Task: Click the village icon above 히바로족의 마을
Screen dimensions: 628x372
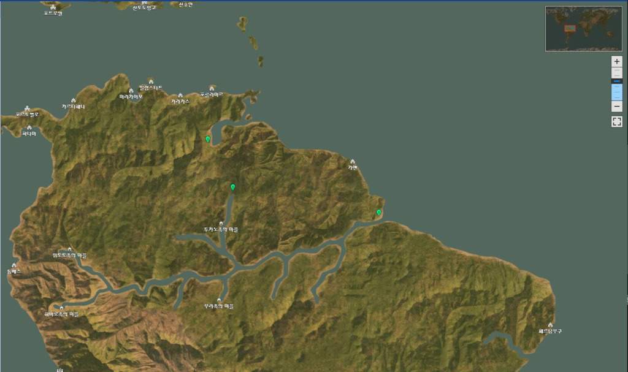Action: (61, 308)
